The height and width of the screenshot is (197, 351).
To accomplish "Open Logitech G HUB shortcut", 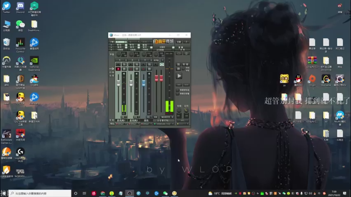I will pyautogui.click(x=20, y=155).
